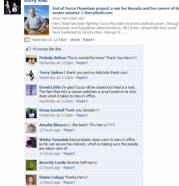179x186 pixels.
Task: Open Melody Nelson's profile name link
Action: 53,58
